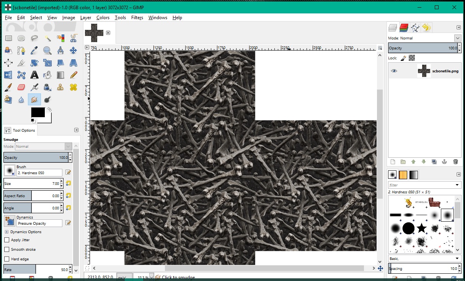Anchor the floating layer icon
The height and width of the screenshot is (281, 465).
point(445,162)
